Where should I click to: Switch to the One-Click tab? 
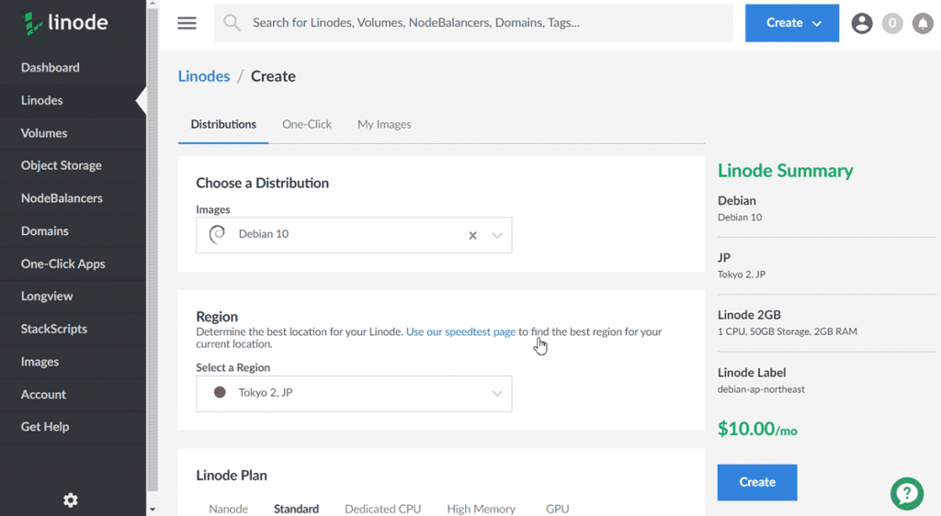click(x=306, y=124)
